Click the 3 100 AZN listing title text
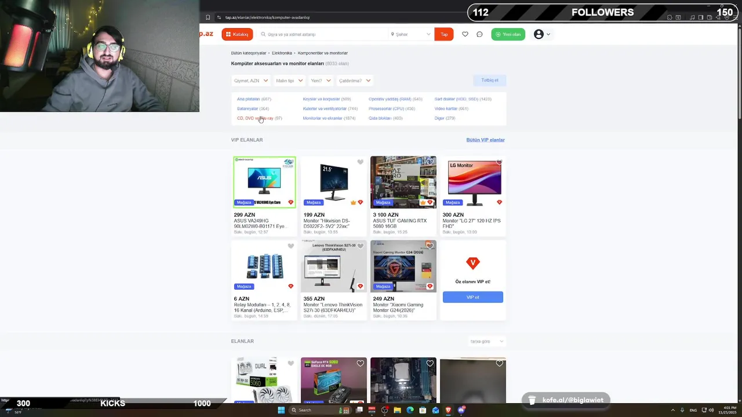Viewport: 742px width, 417px height. 399,224
